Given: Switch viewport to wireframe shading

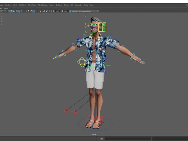Looking at the screenshot, I should 9,11.
